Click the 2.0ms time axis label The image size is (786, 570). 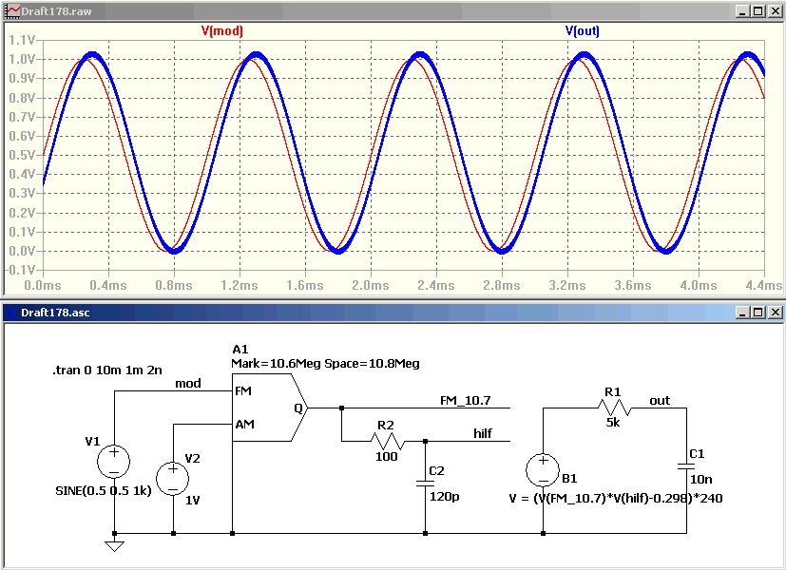coord(370,286)
